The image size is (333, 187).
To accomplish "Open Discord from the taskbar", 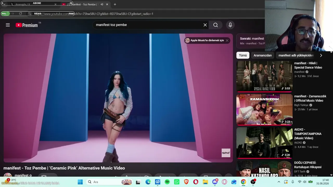I will pos(215,182).
